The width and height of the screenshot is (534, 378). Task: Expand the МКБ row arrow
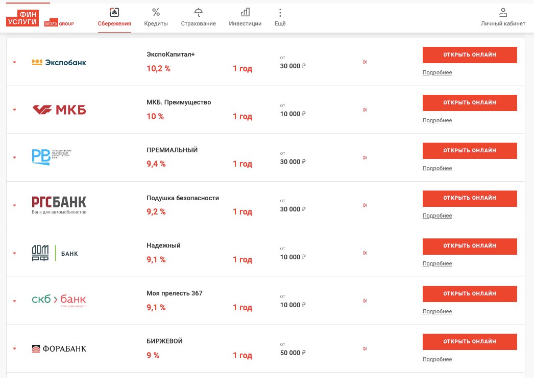[x=15, y=110]
